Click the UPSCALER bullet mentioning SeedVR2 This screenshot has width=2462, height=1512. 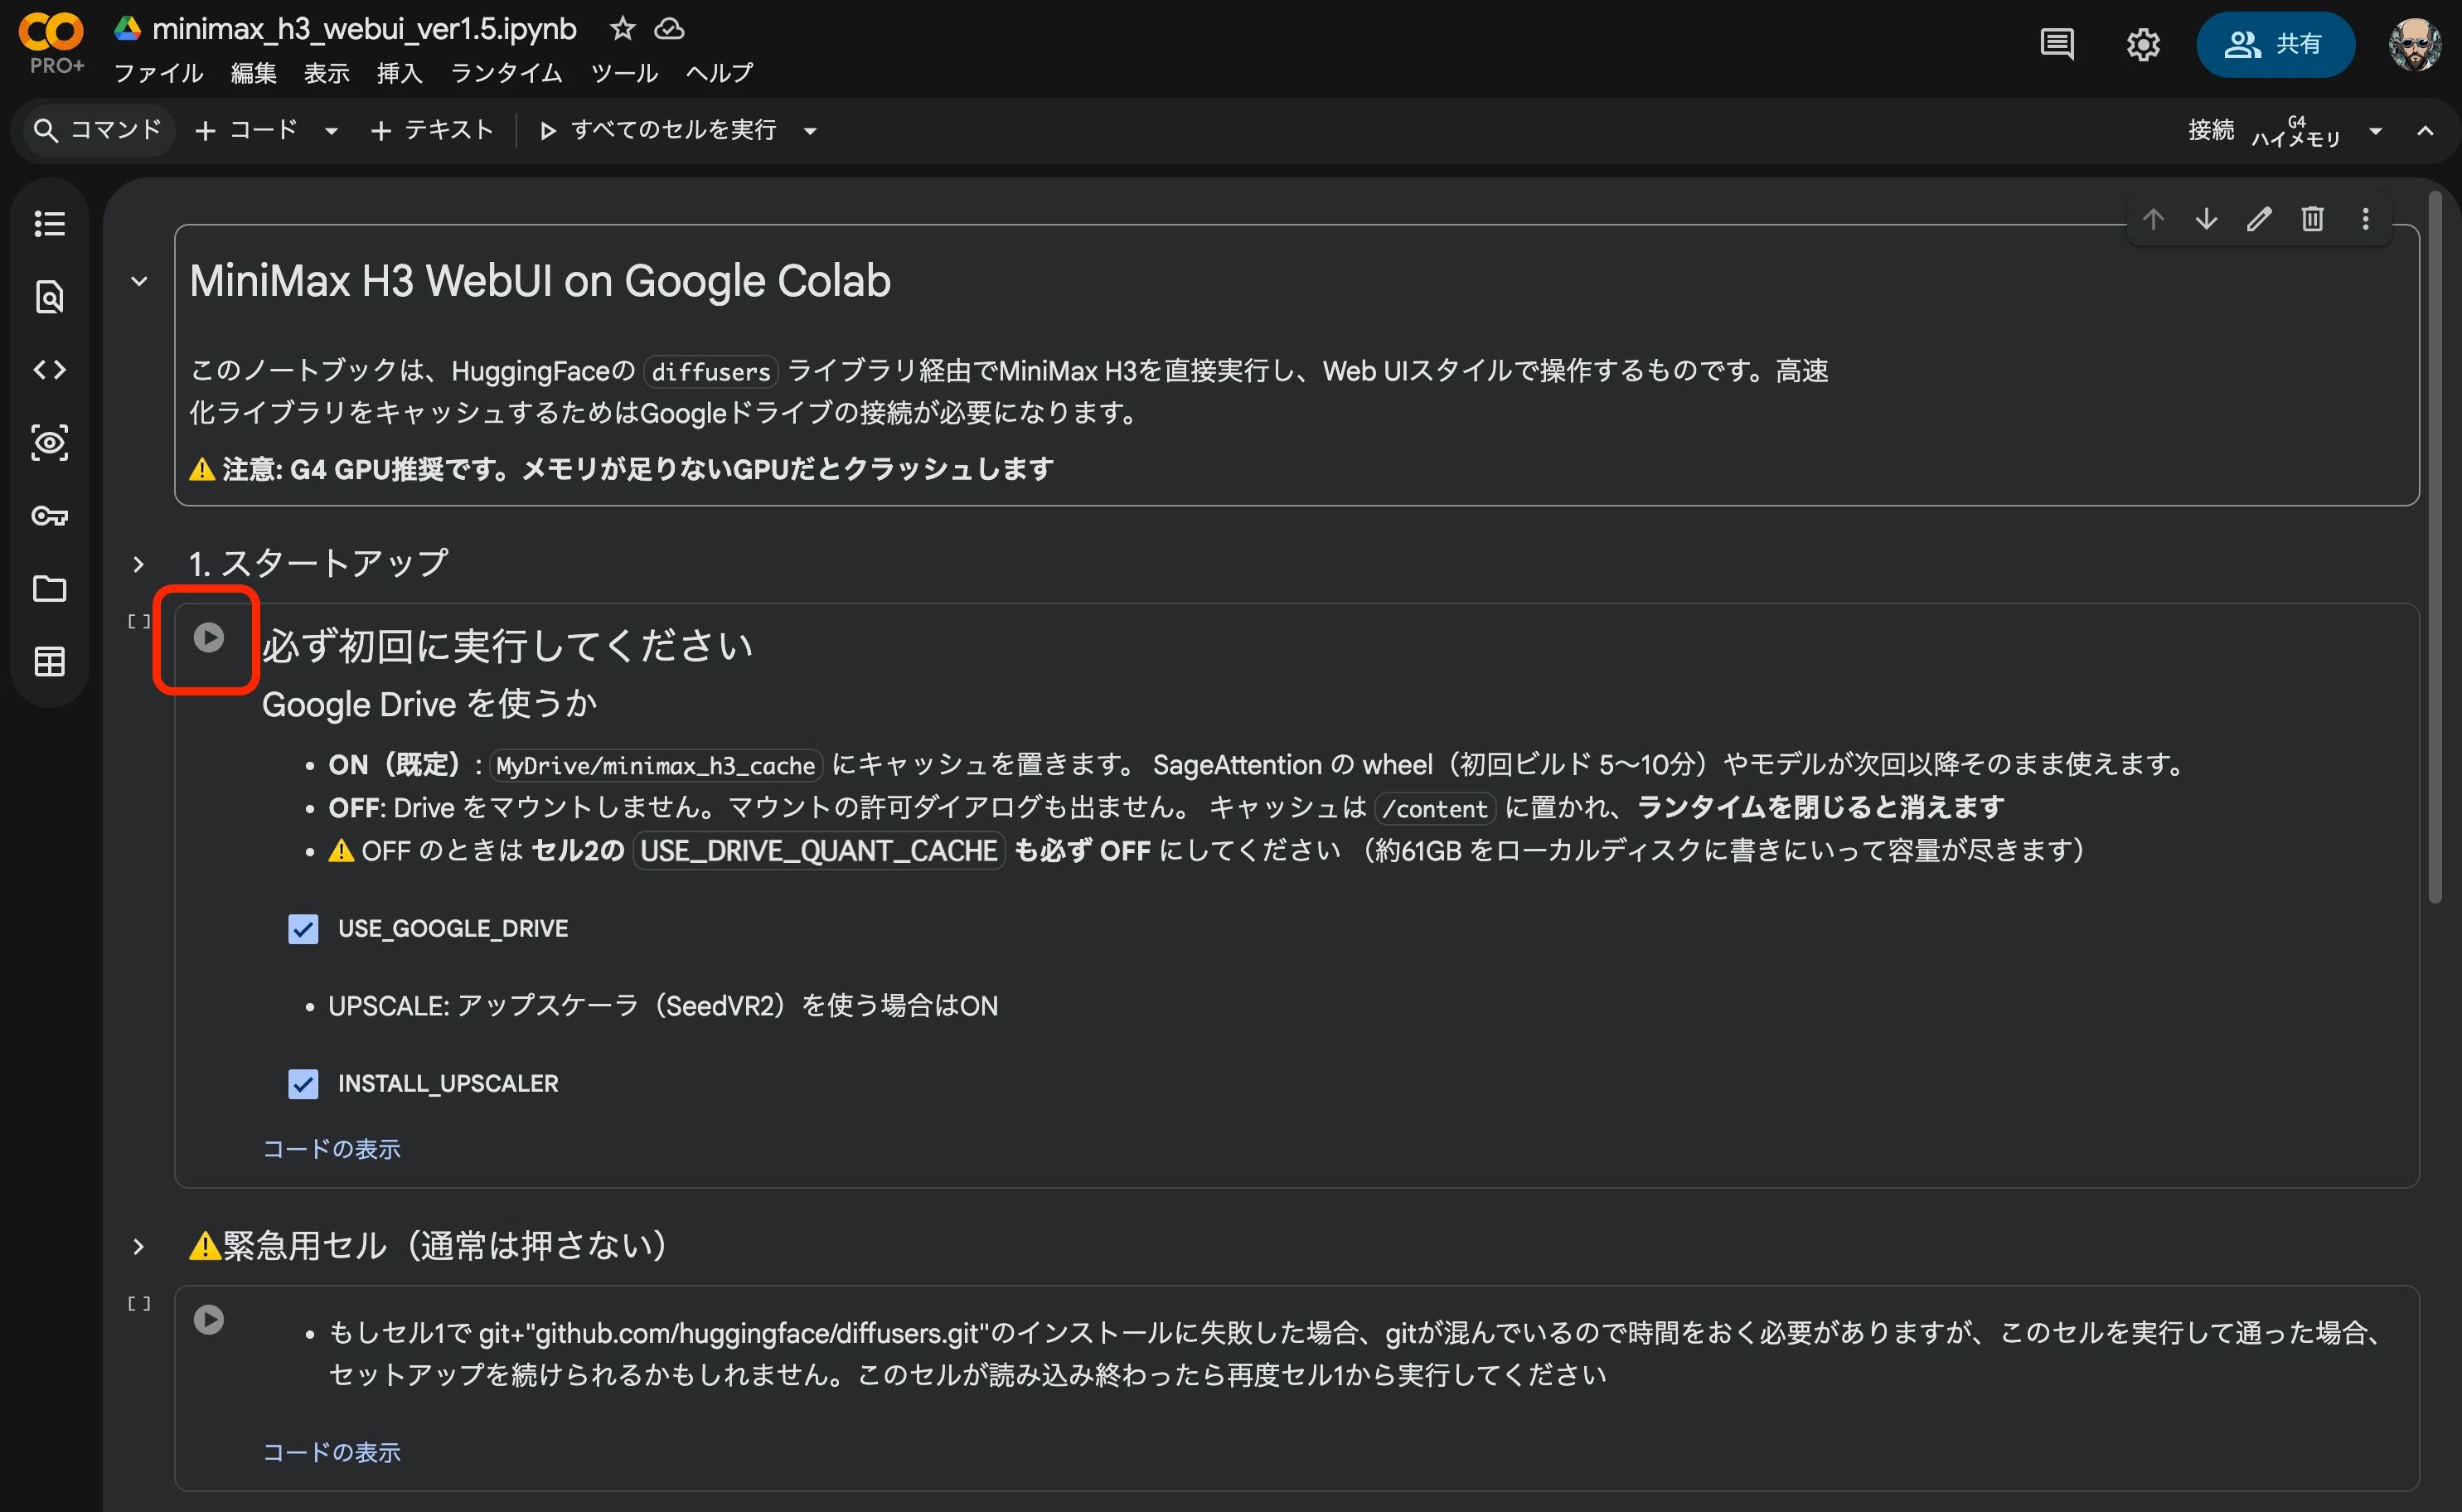click(662, 1005)
